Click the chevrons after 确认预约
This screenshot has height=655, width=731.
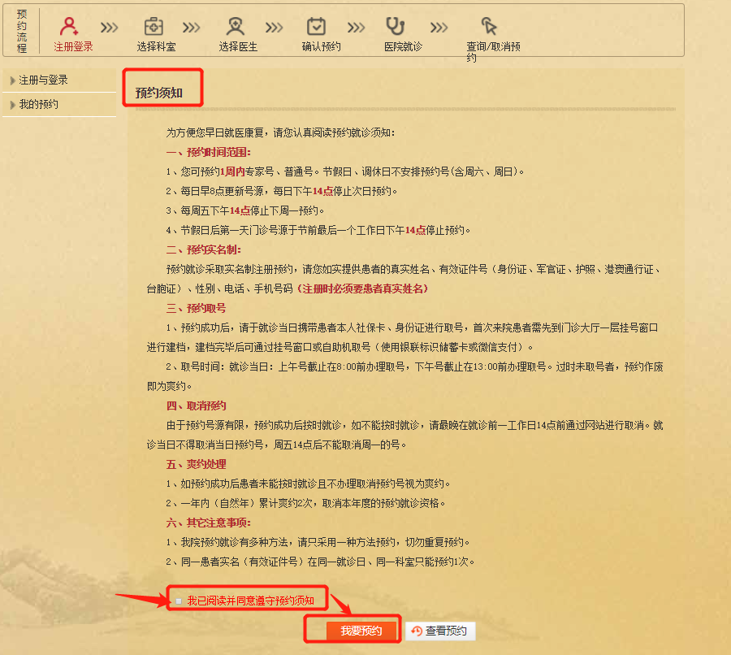coord(355,25)
